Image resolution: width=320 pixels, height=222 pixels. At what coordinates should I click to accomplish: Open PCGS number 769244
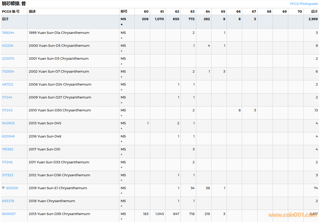click(8, 33)
